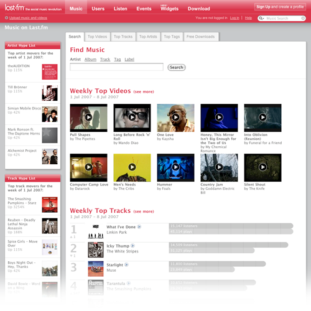The height and width of the screenshot is (311, 311).
Task: Clear the Music Search field
Action: 303,19
